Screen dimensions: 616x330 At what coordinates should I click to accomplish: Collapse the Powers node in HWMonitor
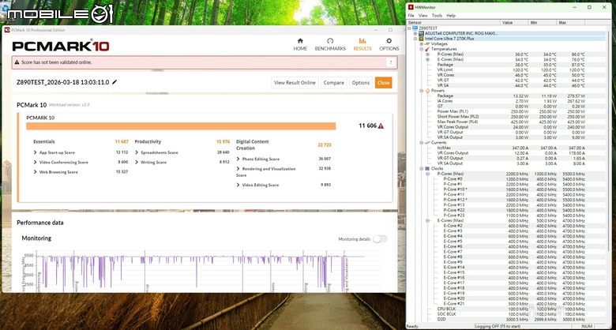(x=422, y=91)
